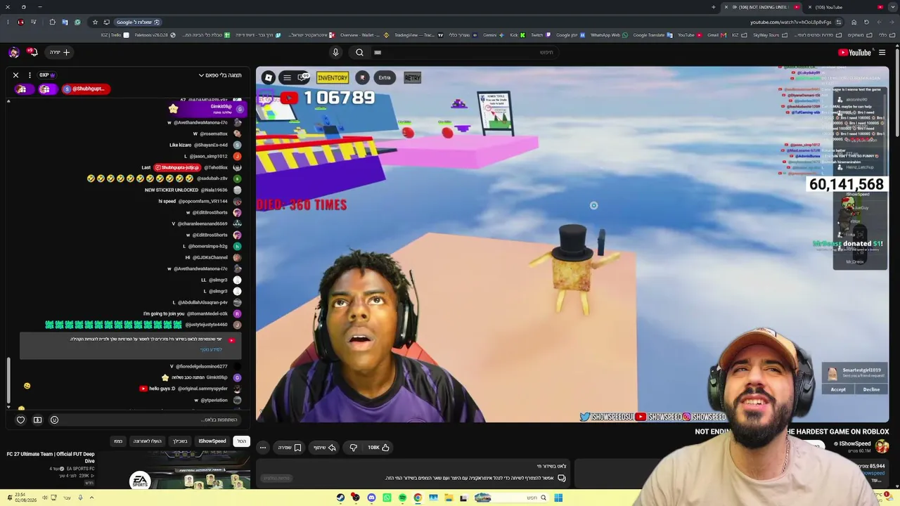The height and width of the screenshot is (506, 900).
Task: Like the video with 108K button
Action: click(x=379, y=447)
